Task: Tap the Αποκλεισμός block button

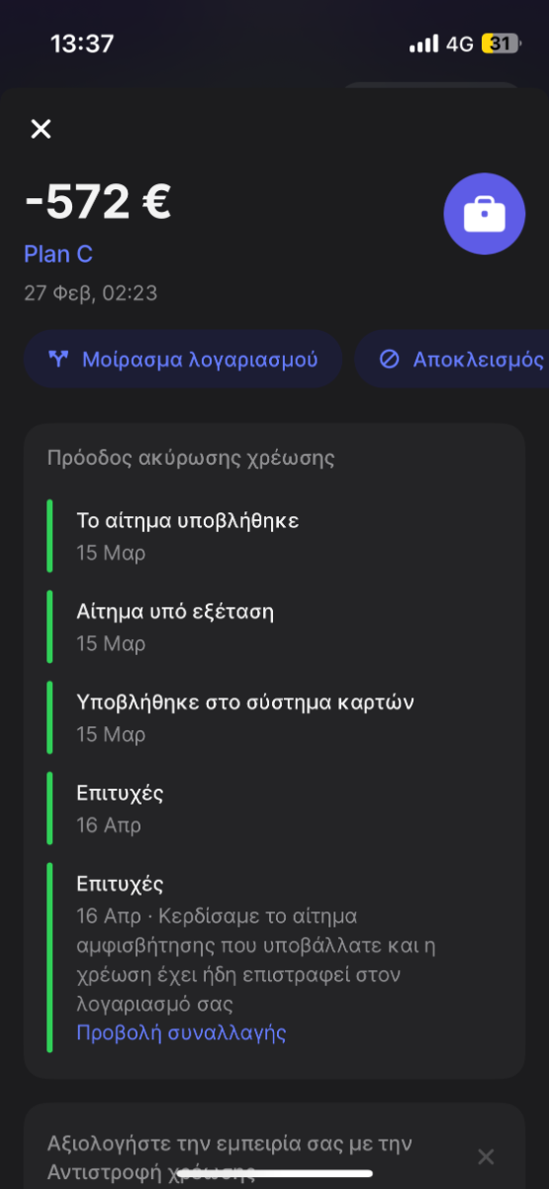Action: click(453, 359)
